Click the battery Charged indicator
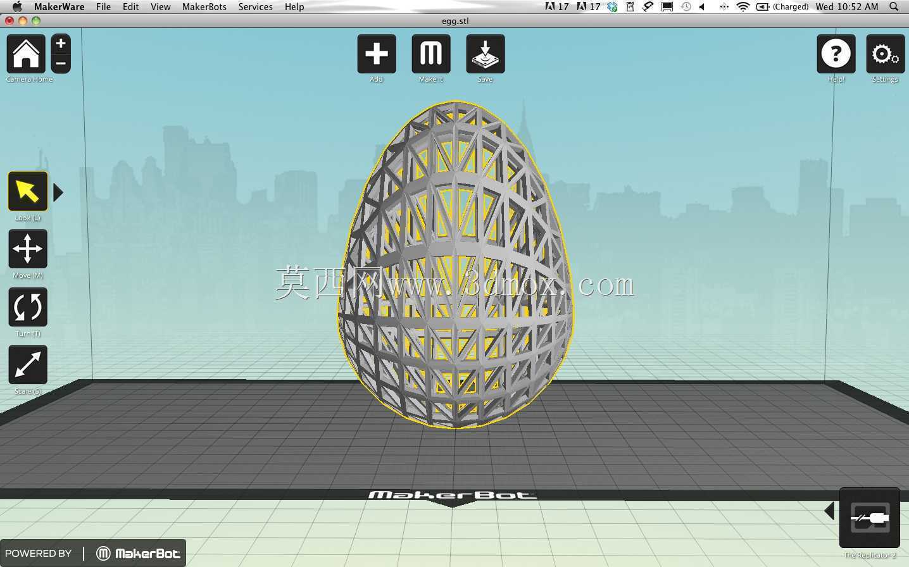This screenshot has height=567, width=909. click(782, 7)
